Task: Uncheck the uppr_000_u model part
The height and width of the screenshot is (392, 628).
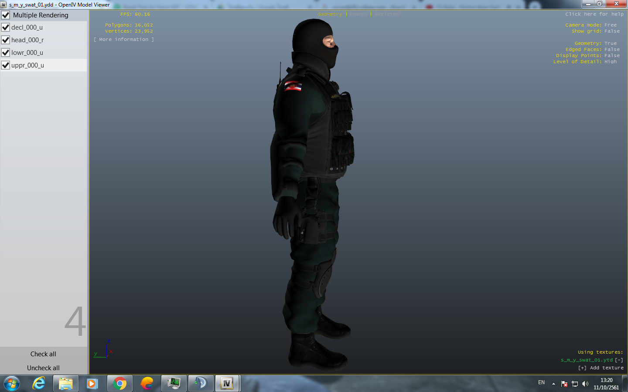Action: tap(6, 65)
